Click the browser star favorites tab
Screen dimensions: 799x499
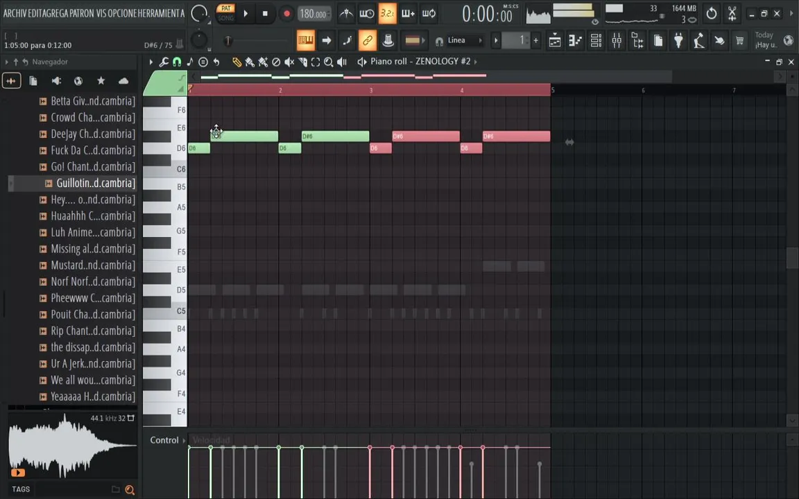click(x=101, y=81)
